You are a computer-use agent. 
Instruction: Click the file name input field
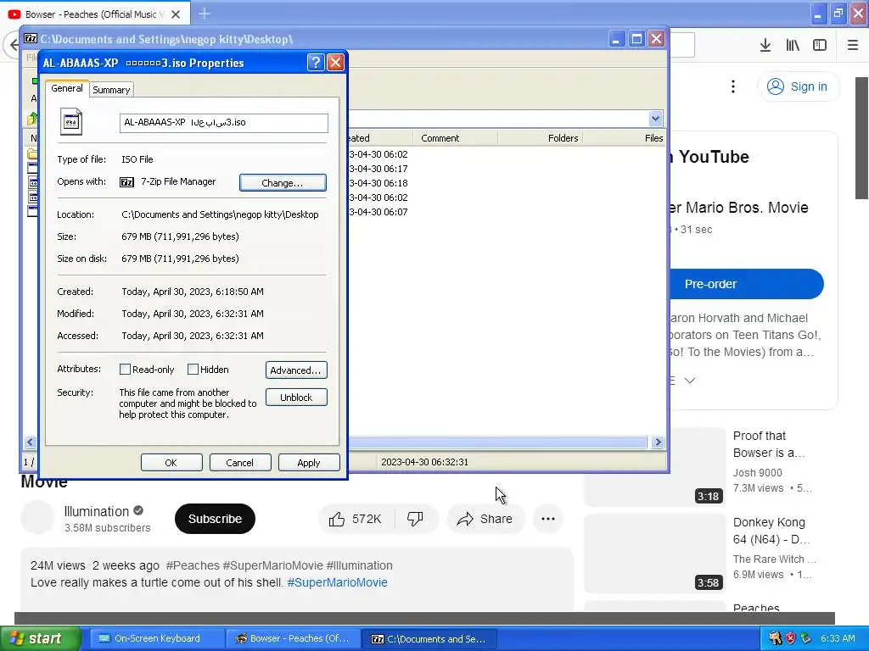(224, 123)
